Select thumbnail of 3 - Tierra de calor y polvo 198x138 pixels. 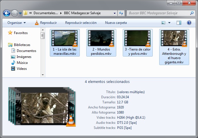138,38
